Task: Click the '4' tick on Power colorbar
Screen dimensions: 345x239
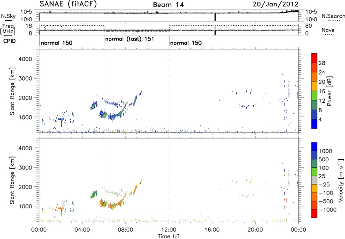Action: [x=320, y=120]
